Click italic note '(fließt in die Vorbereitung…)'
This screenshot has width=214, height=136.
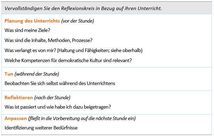click(x=82, y=118)
